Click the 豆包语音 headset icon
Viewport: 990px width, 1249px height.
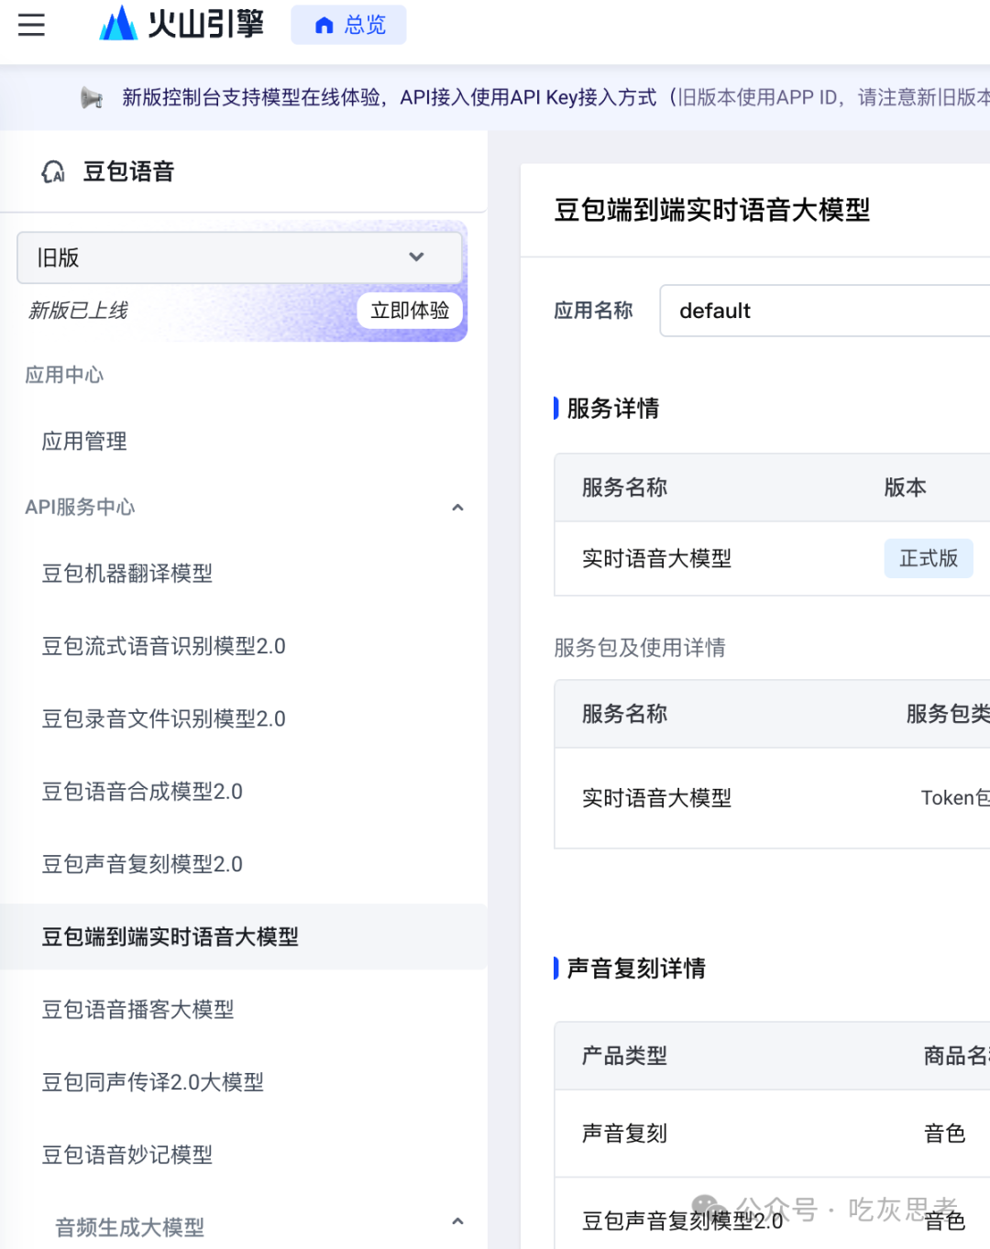pos(53,171)
